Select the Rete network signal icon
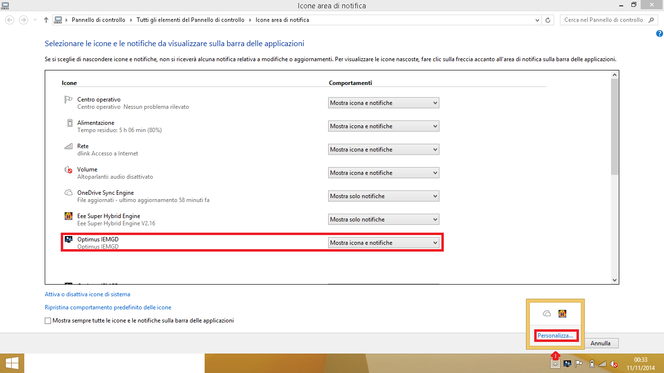Viewport: 664px width, 373px height. (x=69, y=146)
